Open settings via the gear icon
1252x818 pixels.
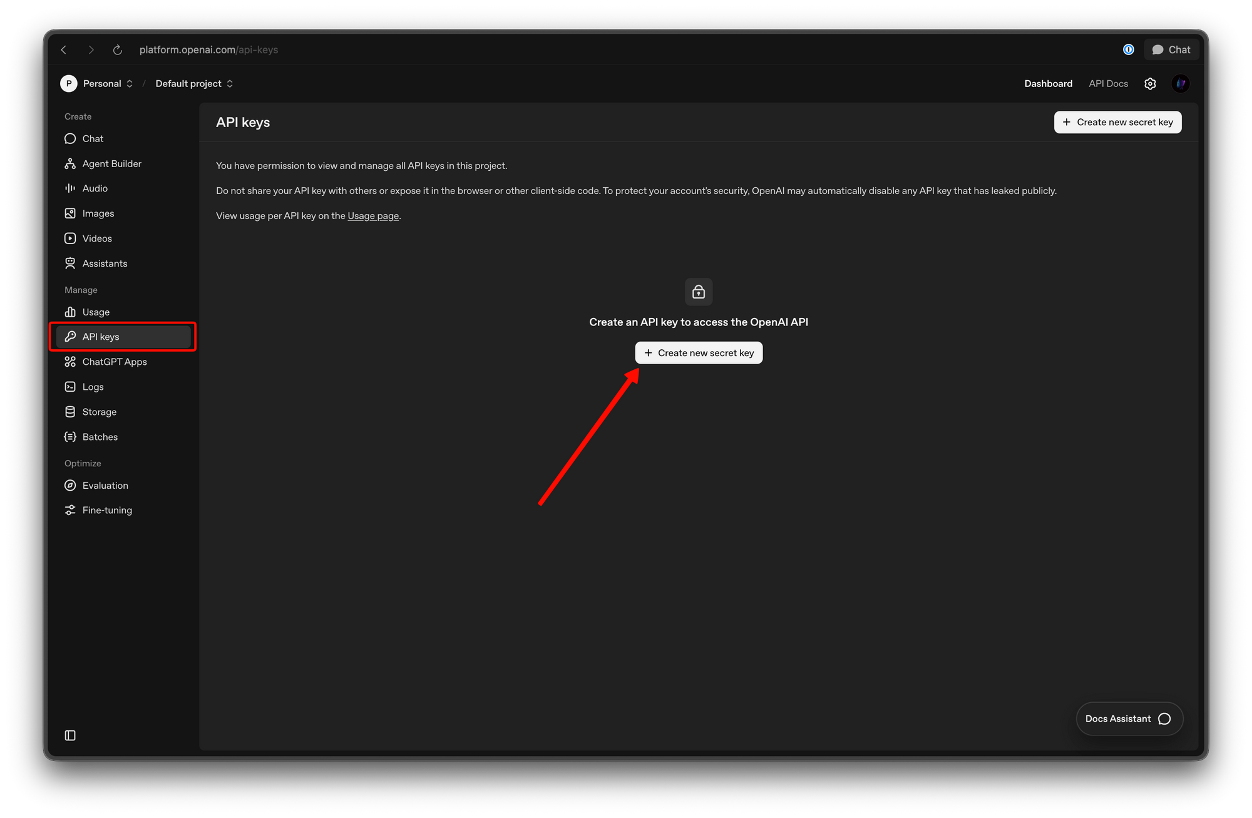coord(1150,83)
